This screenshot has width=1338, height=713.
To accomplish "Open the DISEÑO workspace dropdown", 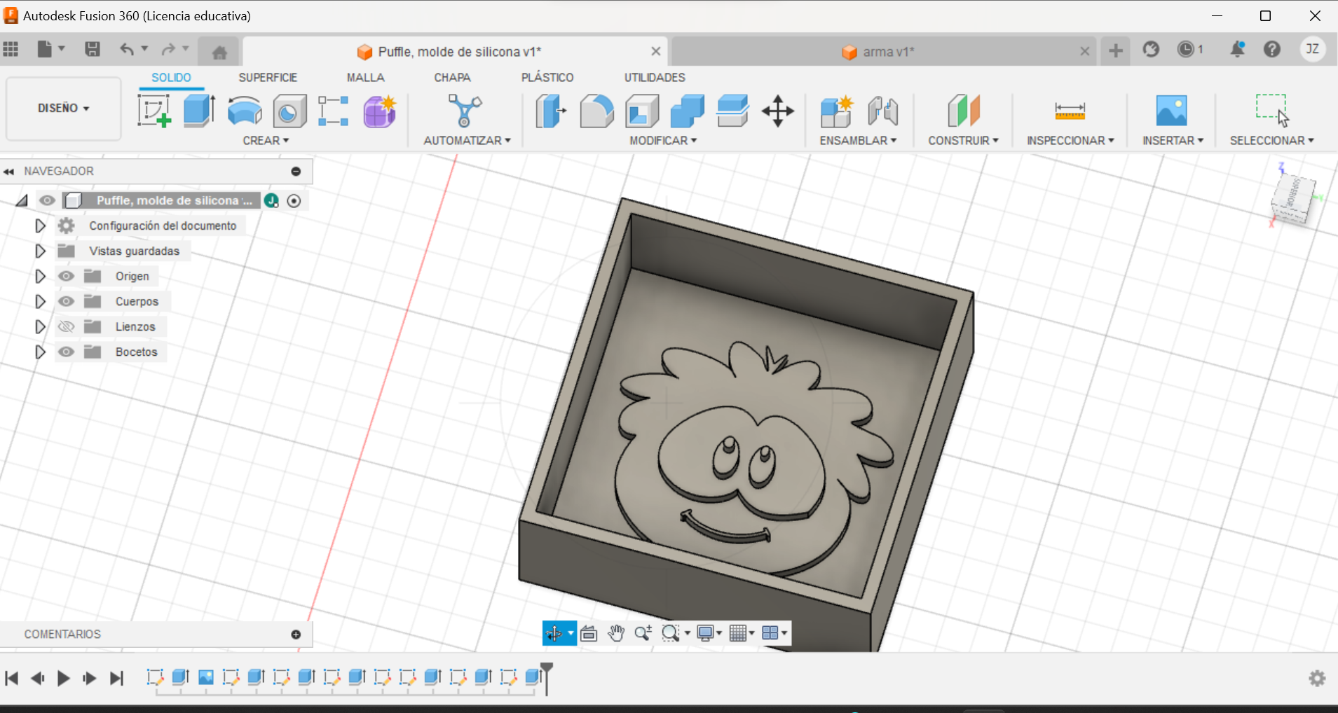I will (63, 109).
